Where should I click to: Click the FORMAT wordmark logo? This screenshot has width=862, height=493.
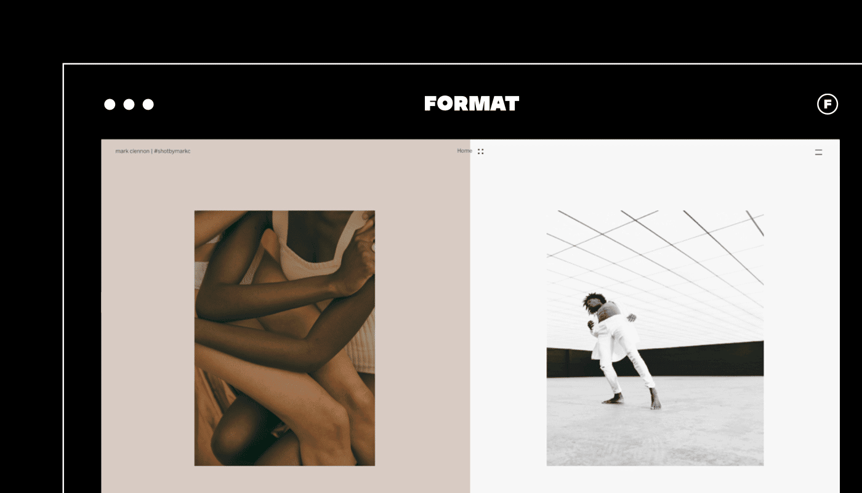[x=472, y=104]
